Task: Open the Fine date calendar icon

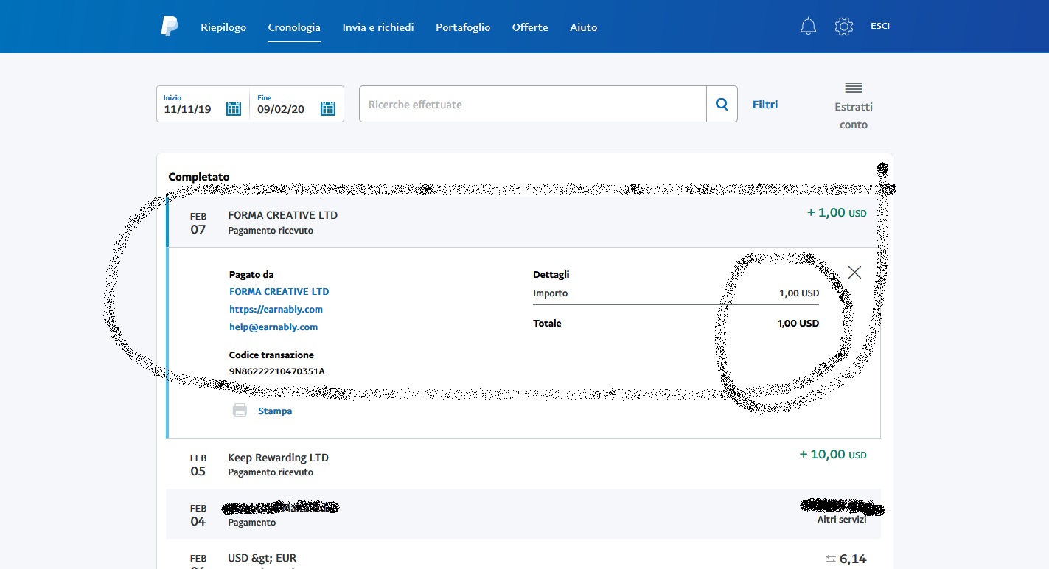Action: click(328, 108)
